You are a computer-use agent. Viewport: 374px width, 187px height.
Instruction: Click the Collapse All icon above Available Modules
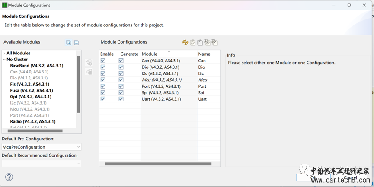(76, 43)
